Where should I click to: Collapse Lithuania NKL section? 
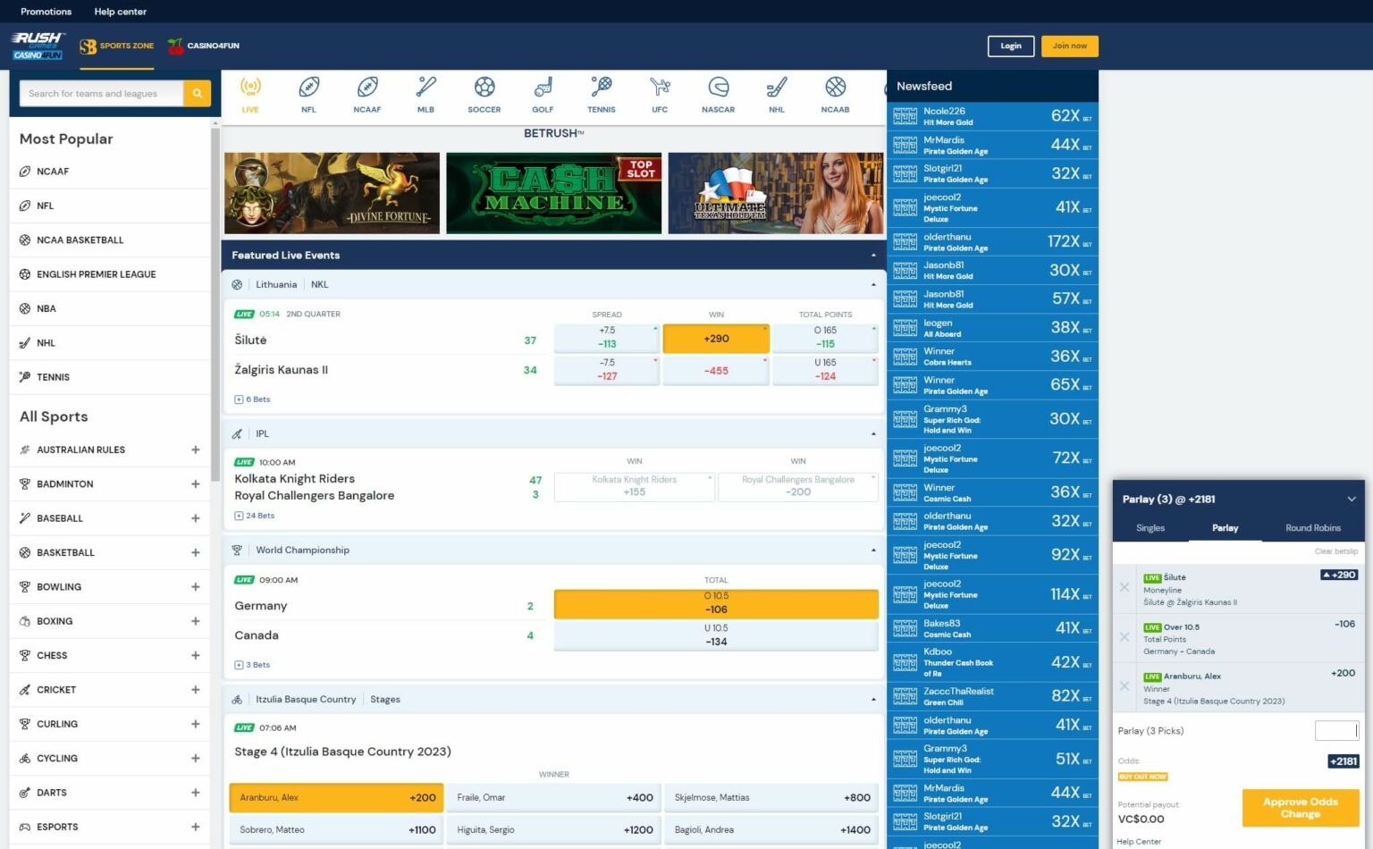point(873,285)
